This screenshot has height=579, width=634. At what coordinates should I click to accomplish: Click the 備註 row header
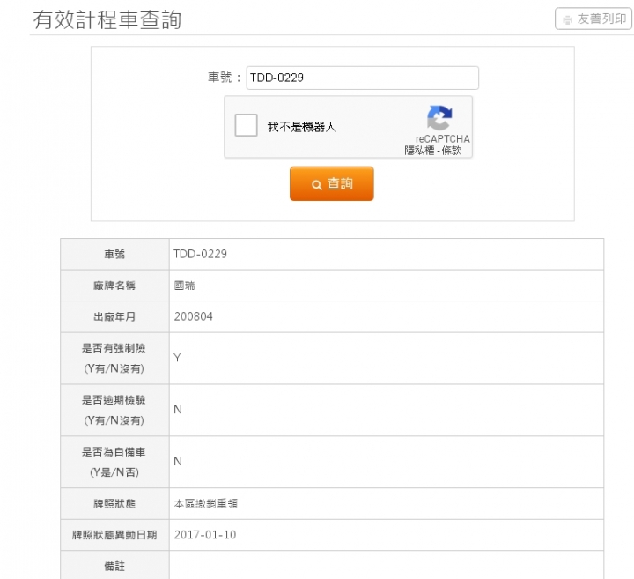pyautogui.click(x=114, y=566)
